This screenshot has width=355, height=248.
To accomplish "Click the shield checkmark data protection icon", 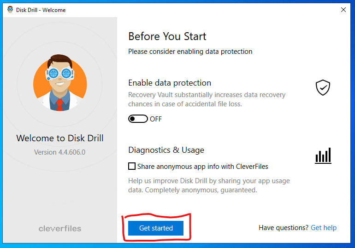I will (x=323, y=87).
